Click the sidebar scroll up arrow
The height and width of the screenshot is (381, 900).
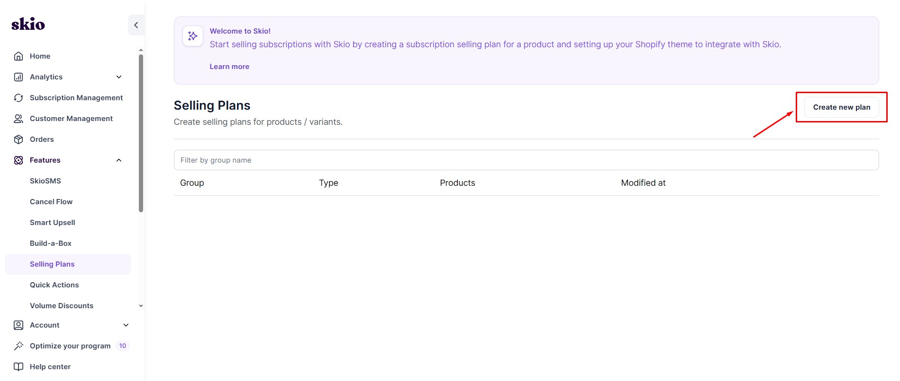pos(141,50)
